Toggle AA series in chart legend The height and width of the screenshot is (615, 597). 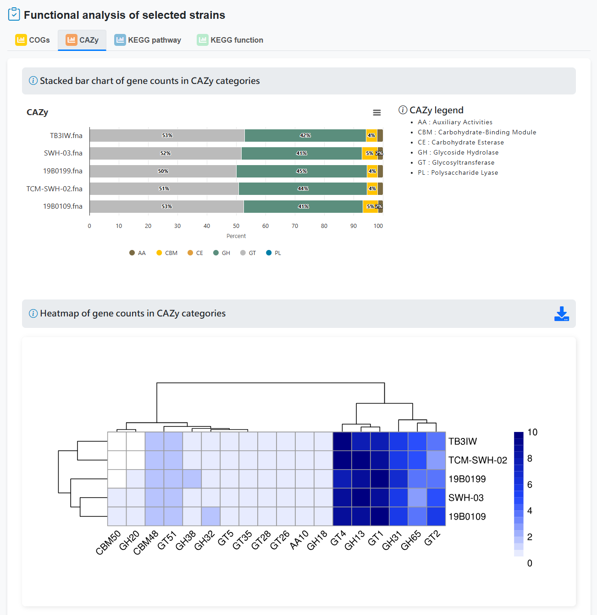138,253
